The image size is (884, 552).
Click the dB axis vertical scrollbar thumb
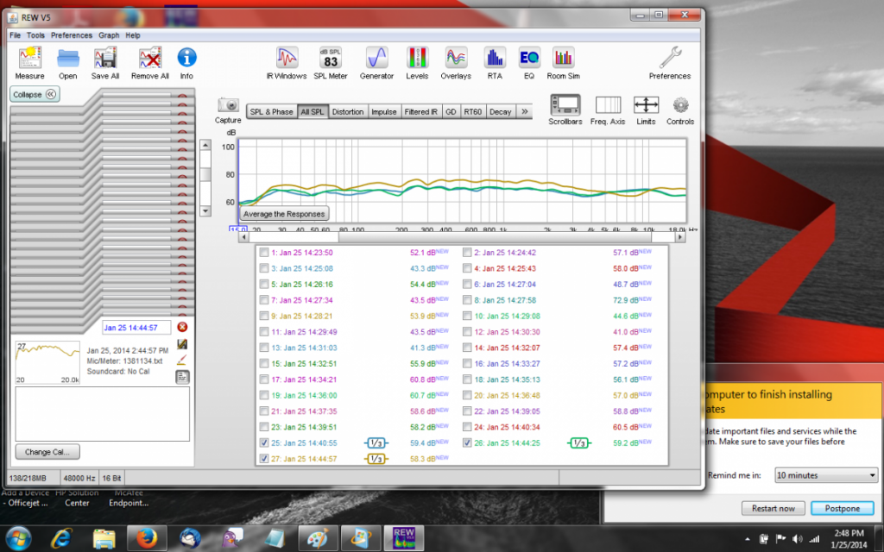tap(205, 173)
